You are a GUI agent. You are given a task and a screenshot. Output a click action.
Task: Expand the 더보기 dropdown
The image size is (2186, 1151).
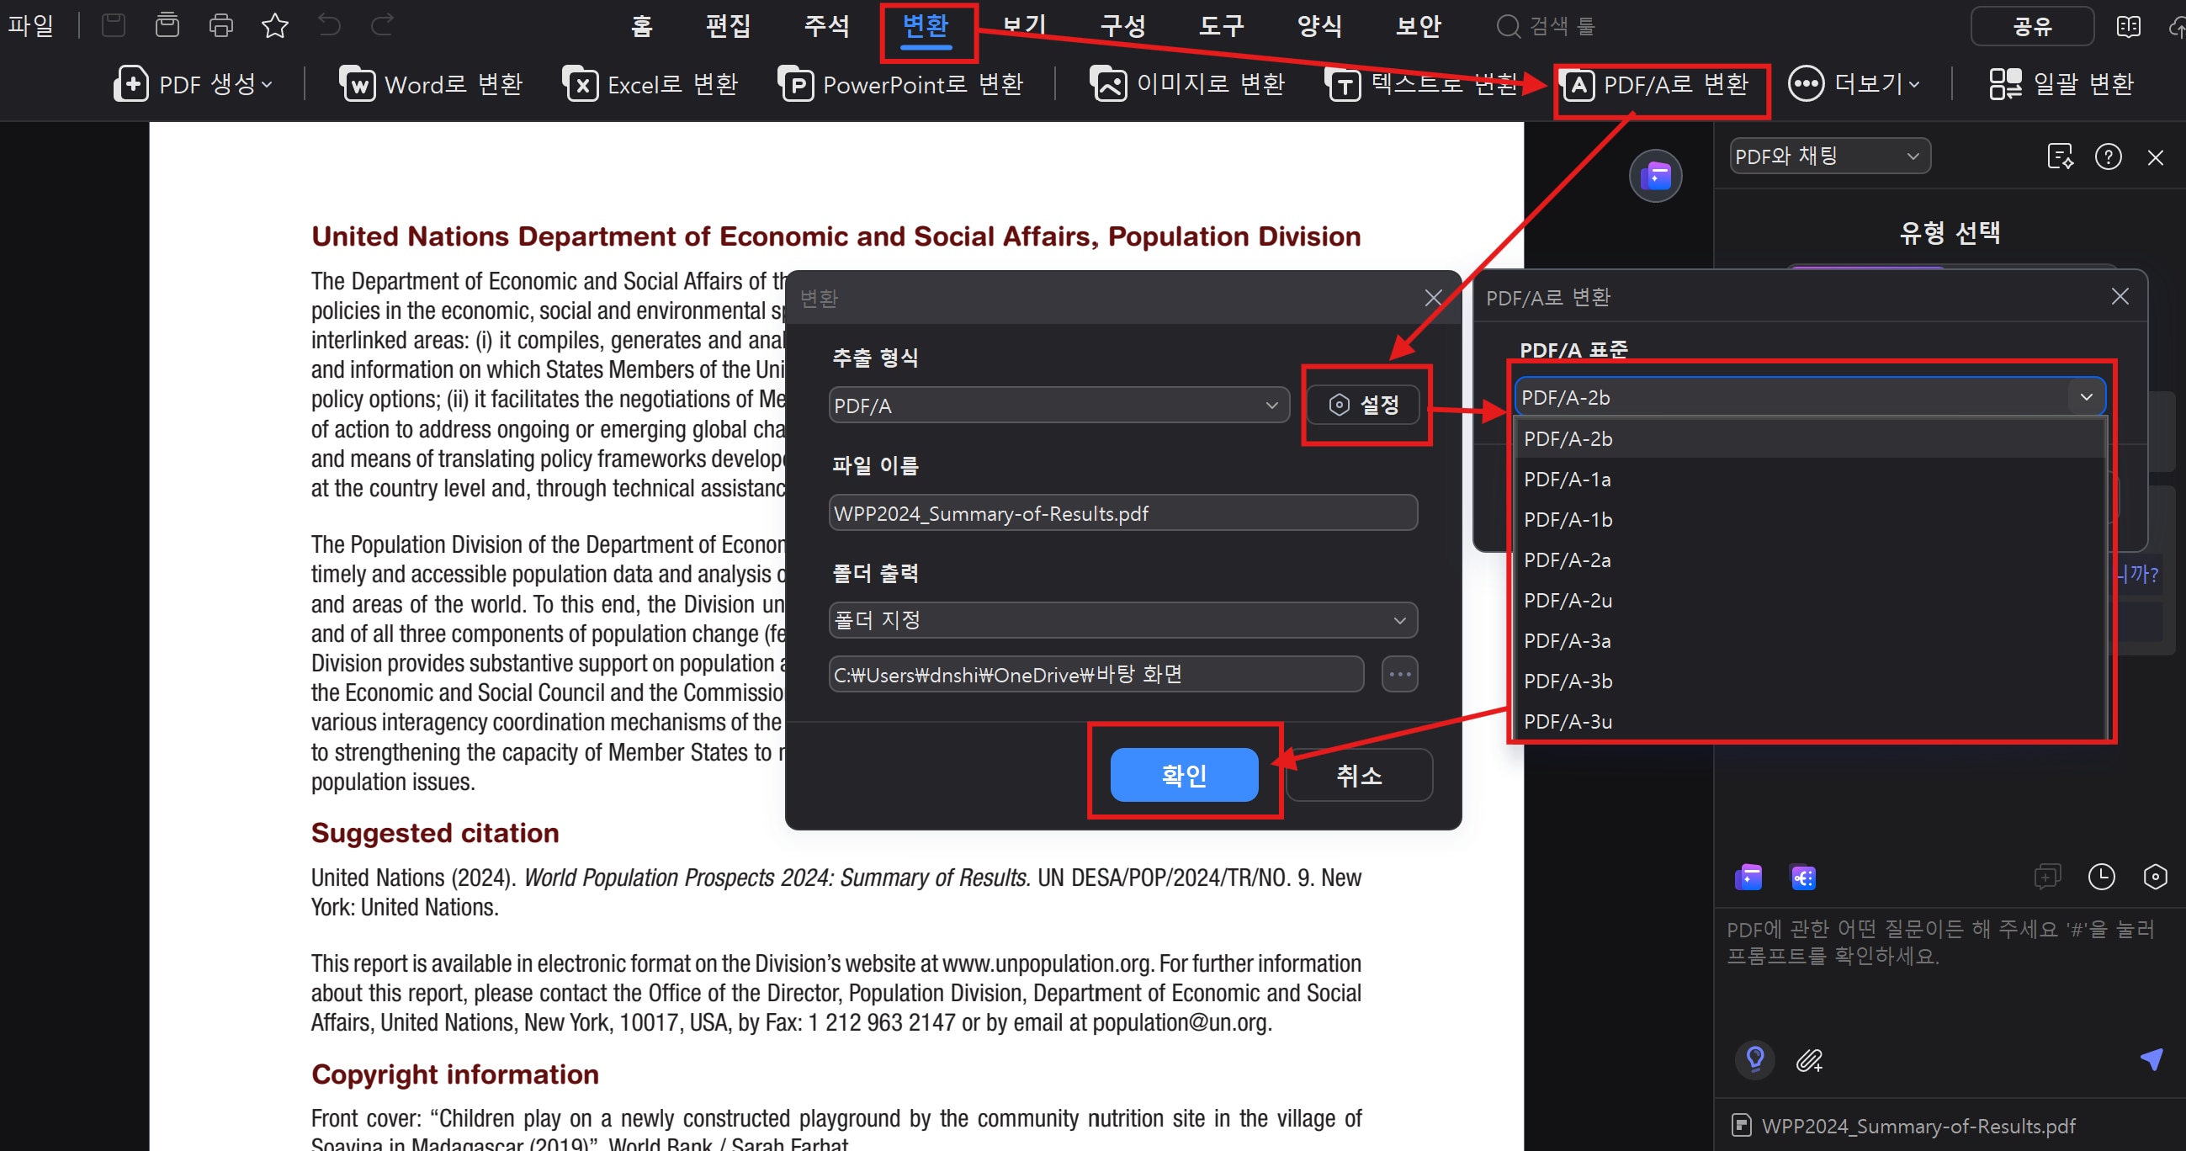1854,84
